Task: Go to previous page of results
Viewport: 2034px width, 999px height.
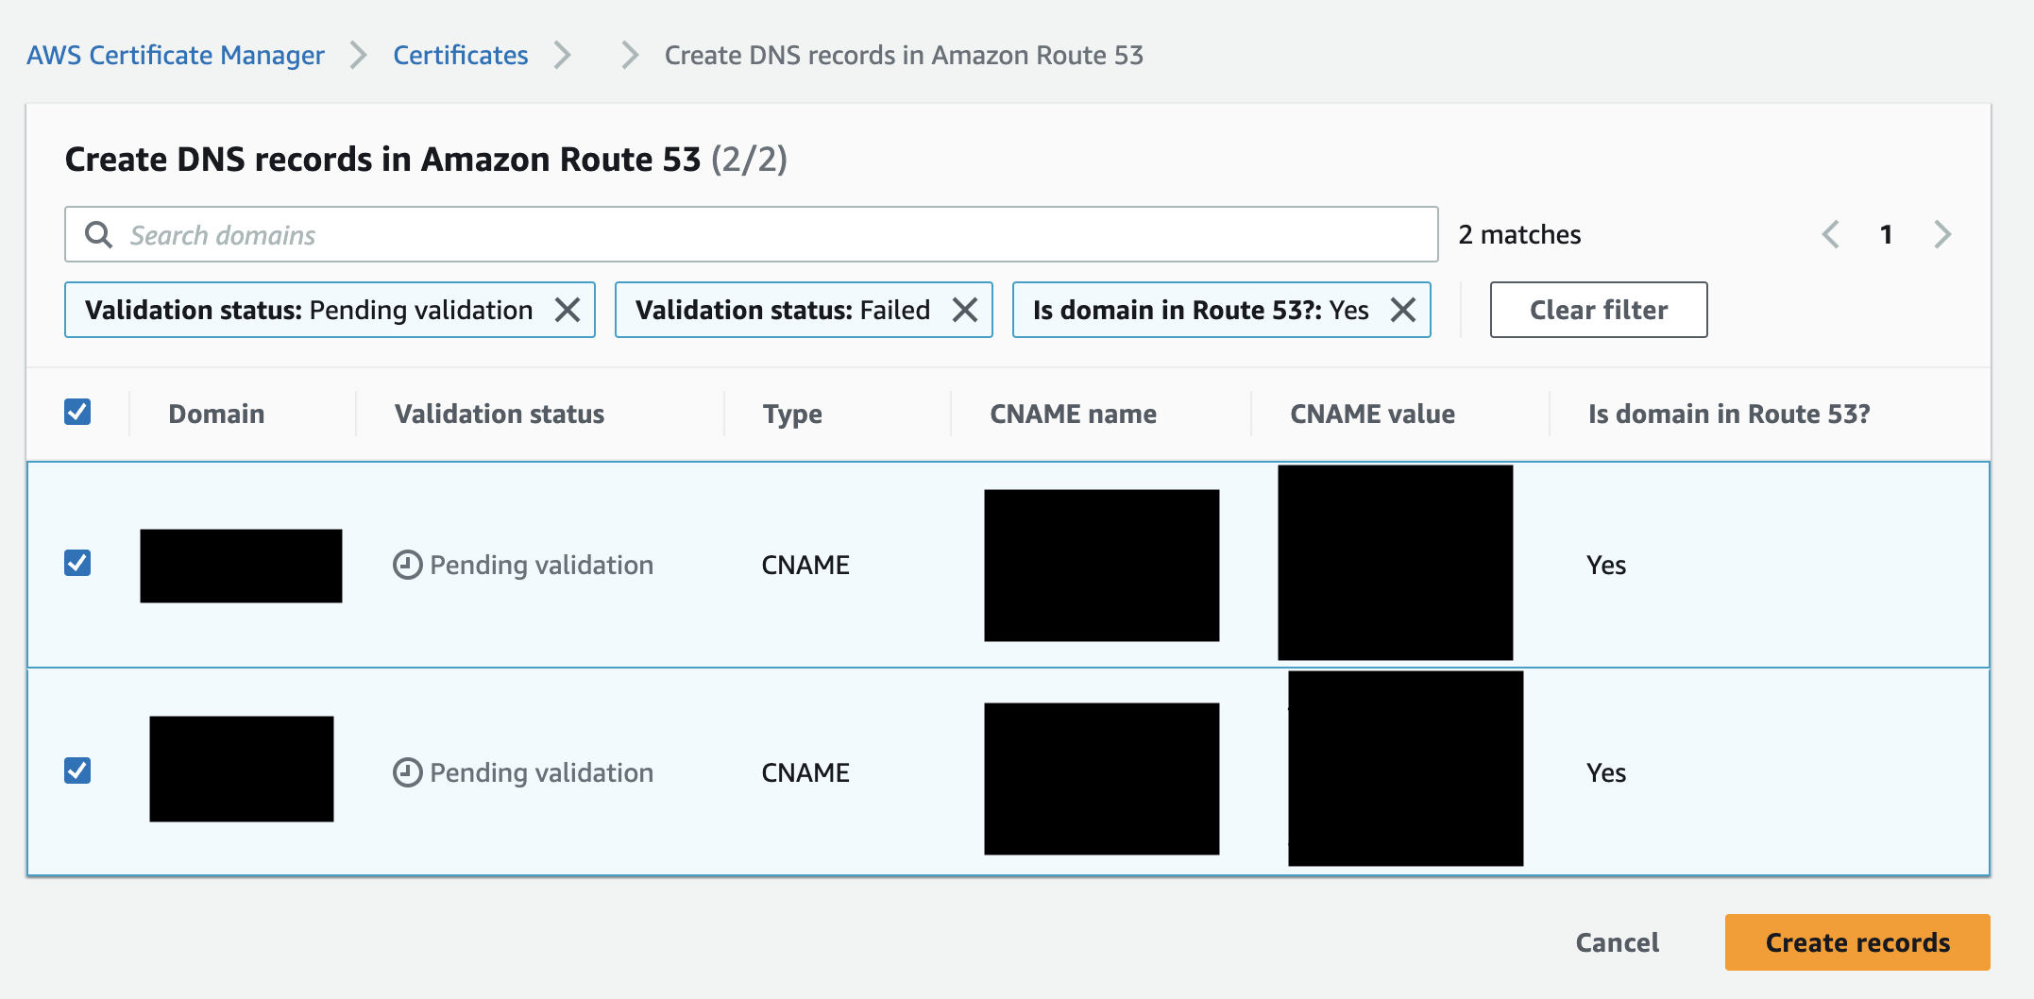Action: (x=1831, y=234)
